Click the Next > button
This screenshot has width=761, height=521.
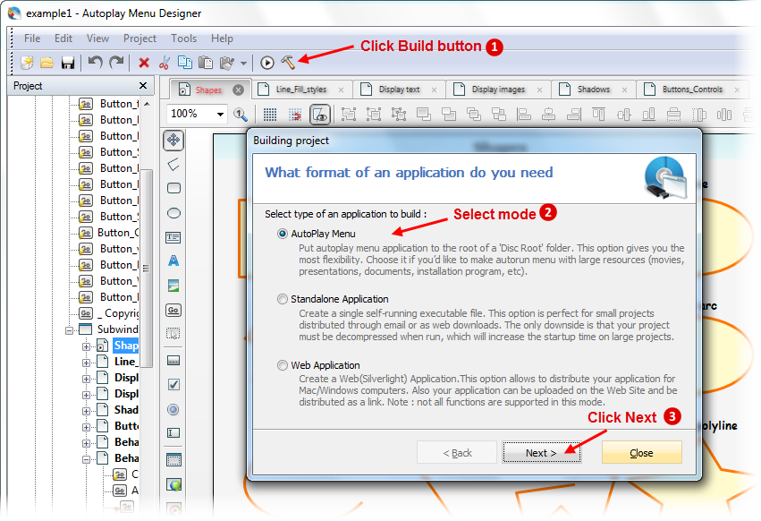pos(541,453)
